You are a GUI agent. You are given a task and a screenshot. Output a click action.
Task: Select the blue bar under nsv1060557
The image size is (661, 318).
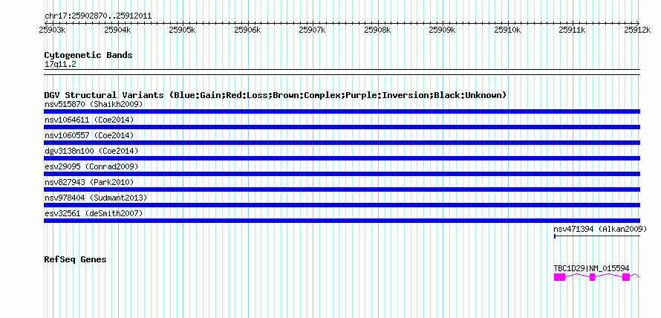pos(342,143)
